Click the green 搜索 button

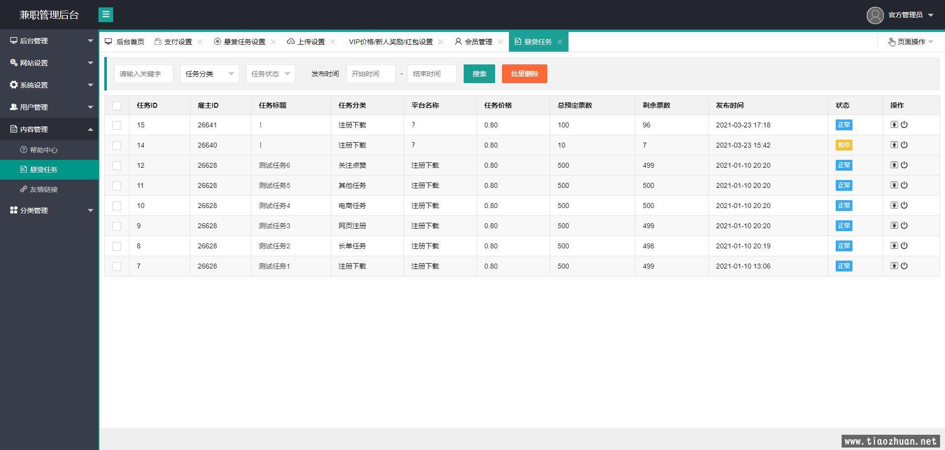click(479, 74)
